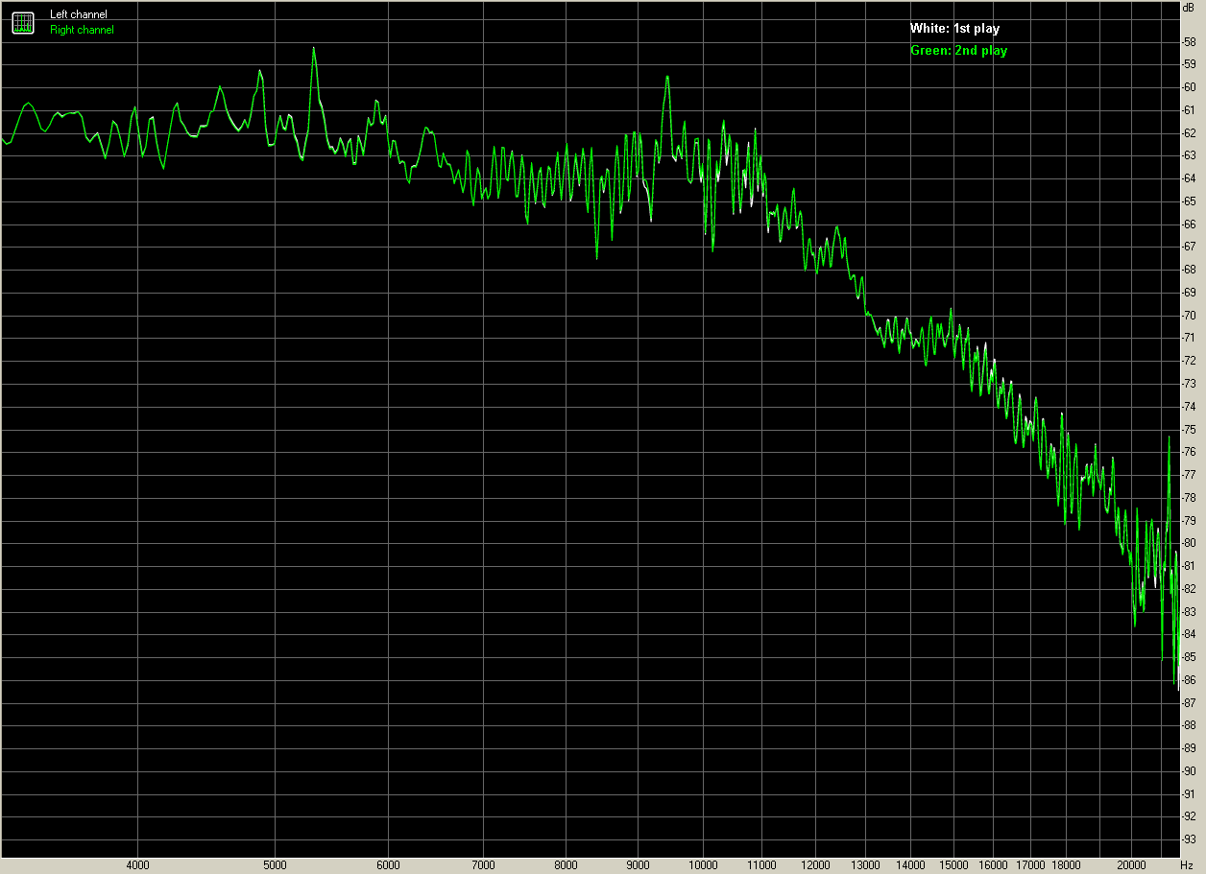The height and width of the screenshot is (874, 1206).
Task: Select the Left channel legend label
Action: click(79, 14)
